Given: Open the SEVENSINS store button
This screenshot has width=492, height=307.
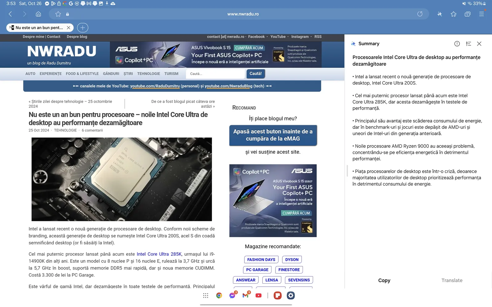Looking at the screenshot, I should (299, 280).
